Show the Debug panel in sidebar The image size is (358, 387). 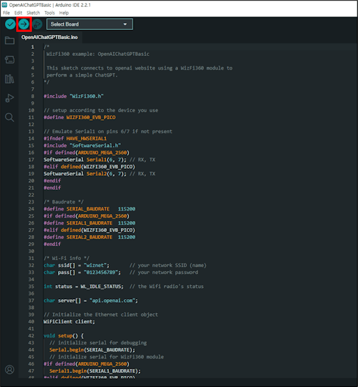(10, 98)
